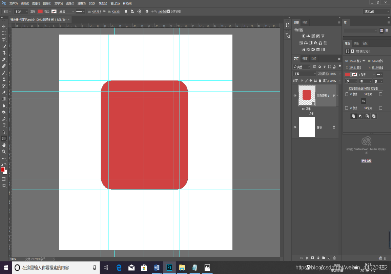
Task: Select the Move tool
Action: [4, 26]
